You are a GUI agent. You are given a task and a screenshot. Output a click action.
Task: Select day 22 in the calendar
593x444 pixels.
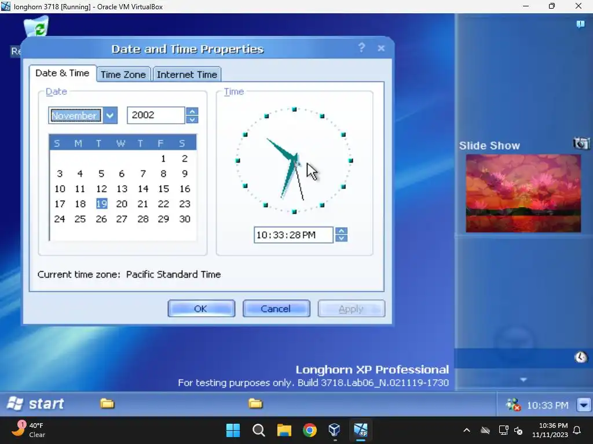point(163,204)
